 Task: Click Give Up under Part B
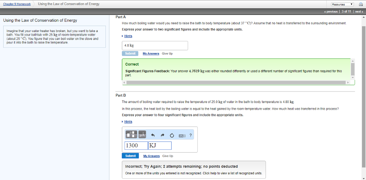click(x=168, y=156)
